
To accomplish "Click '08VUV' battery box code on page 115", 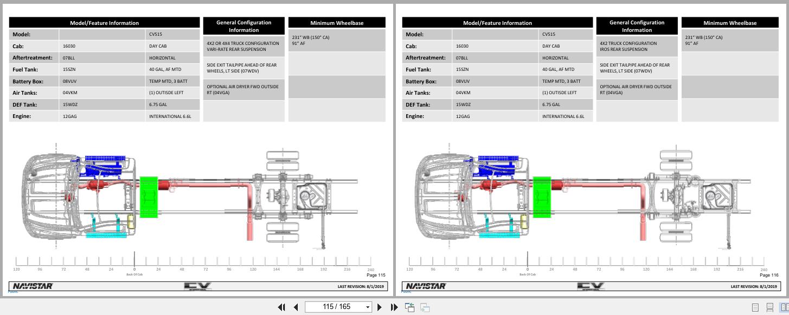I will 69,81.
